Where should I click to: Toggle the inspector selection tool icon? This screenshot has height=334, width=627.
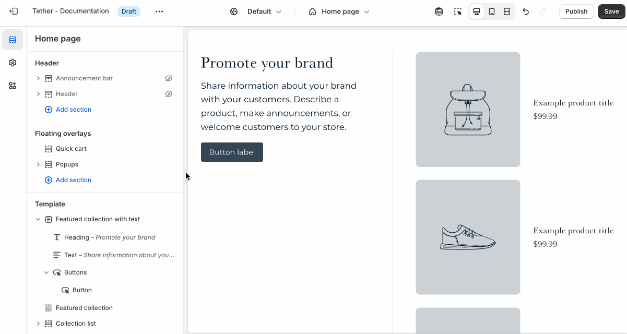[x=458, y=11]
